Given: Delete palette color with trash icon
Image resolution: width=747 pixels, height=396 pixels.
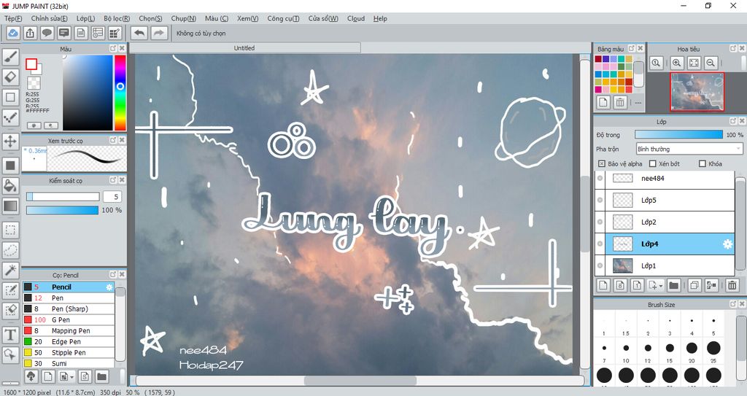Looking at the screenshot, I should (620, 102).
